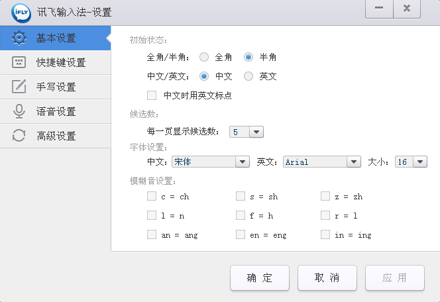The height and width of the screenshot is (302, 440).
Task: Open the 高级设置 tab
Action: 56,136
